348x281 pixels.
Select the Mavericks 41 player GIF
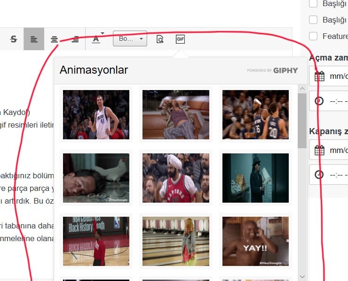(96, 115)
